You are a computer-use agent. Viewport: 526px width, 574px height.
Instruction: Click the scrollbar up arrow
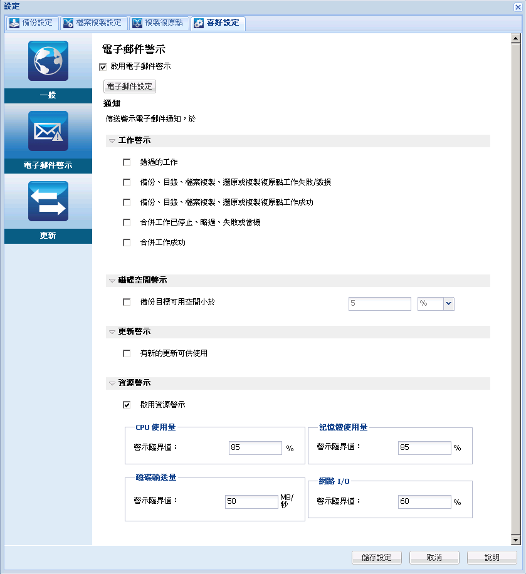[516, 38]
